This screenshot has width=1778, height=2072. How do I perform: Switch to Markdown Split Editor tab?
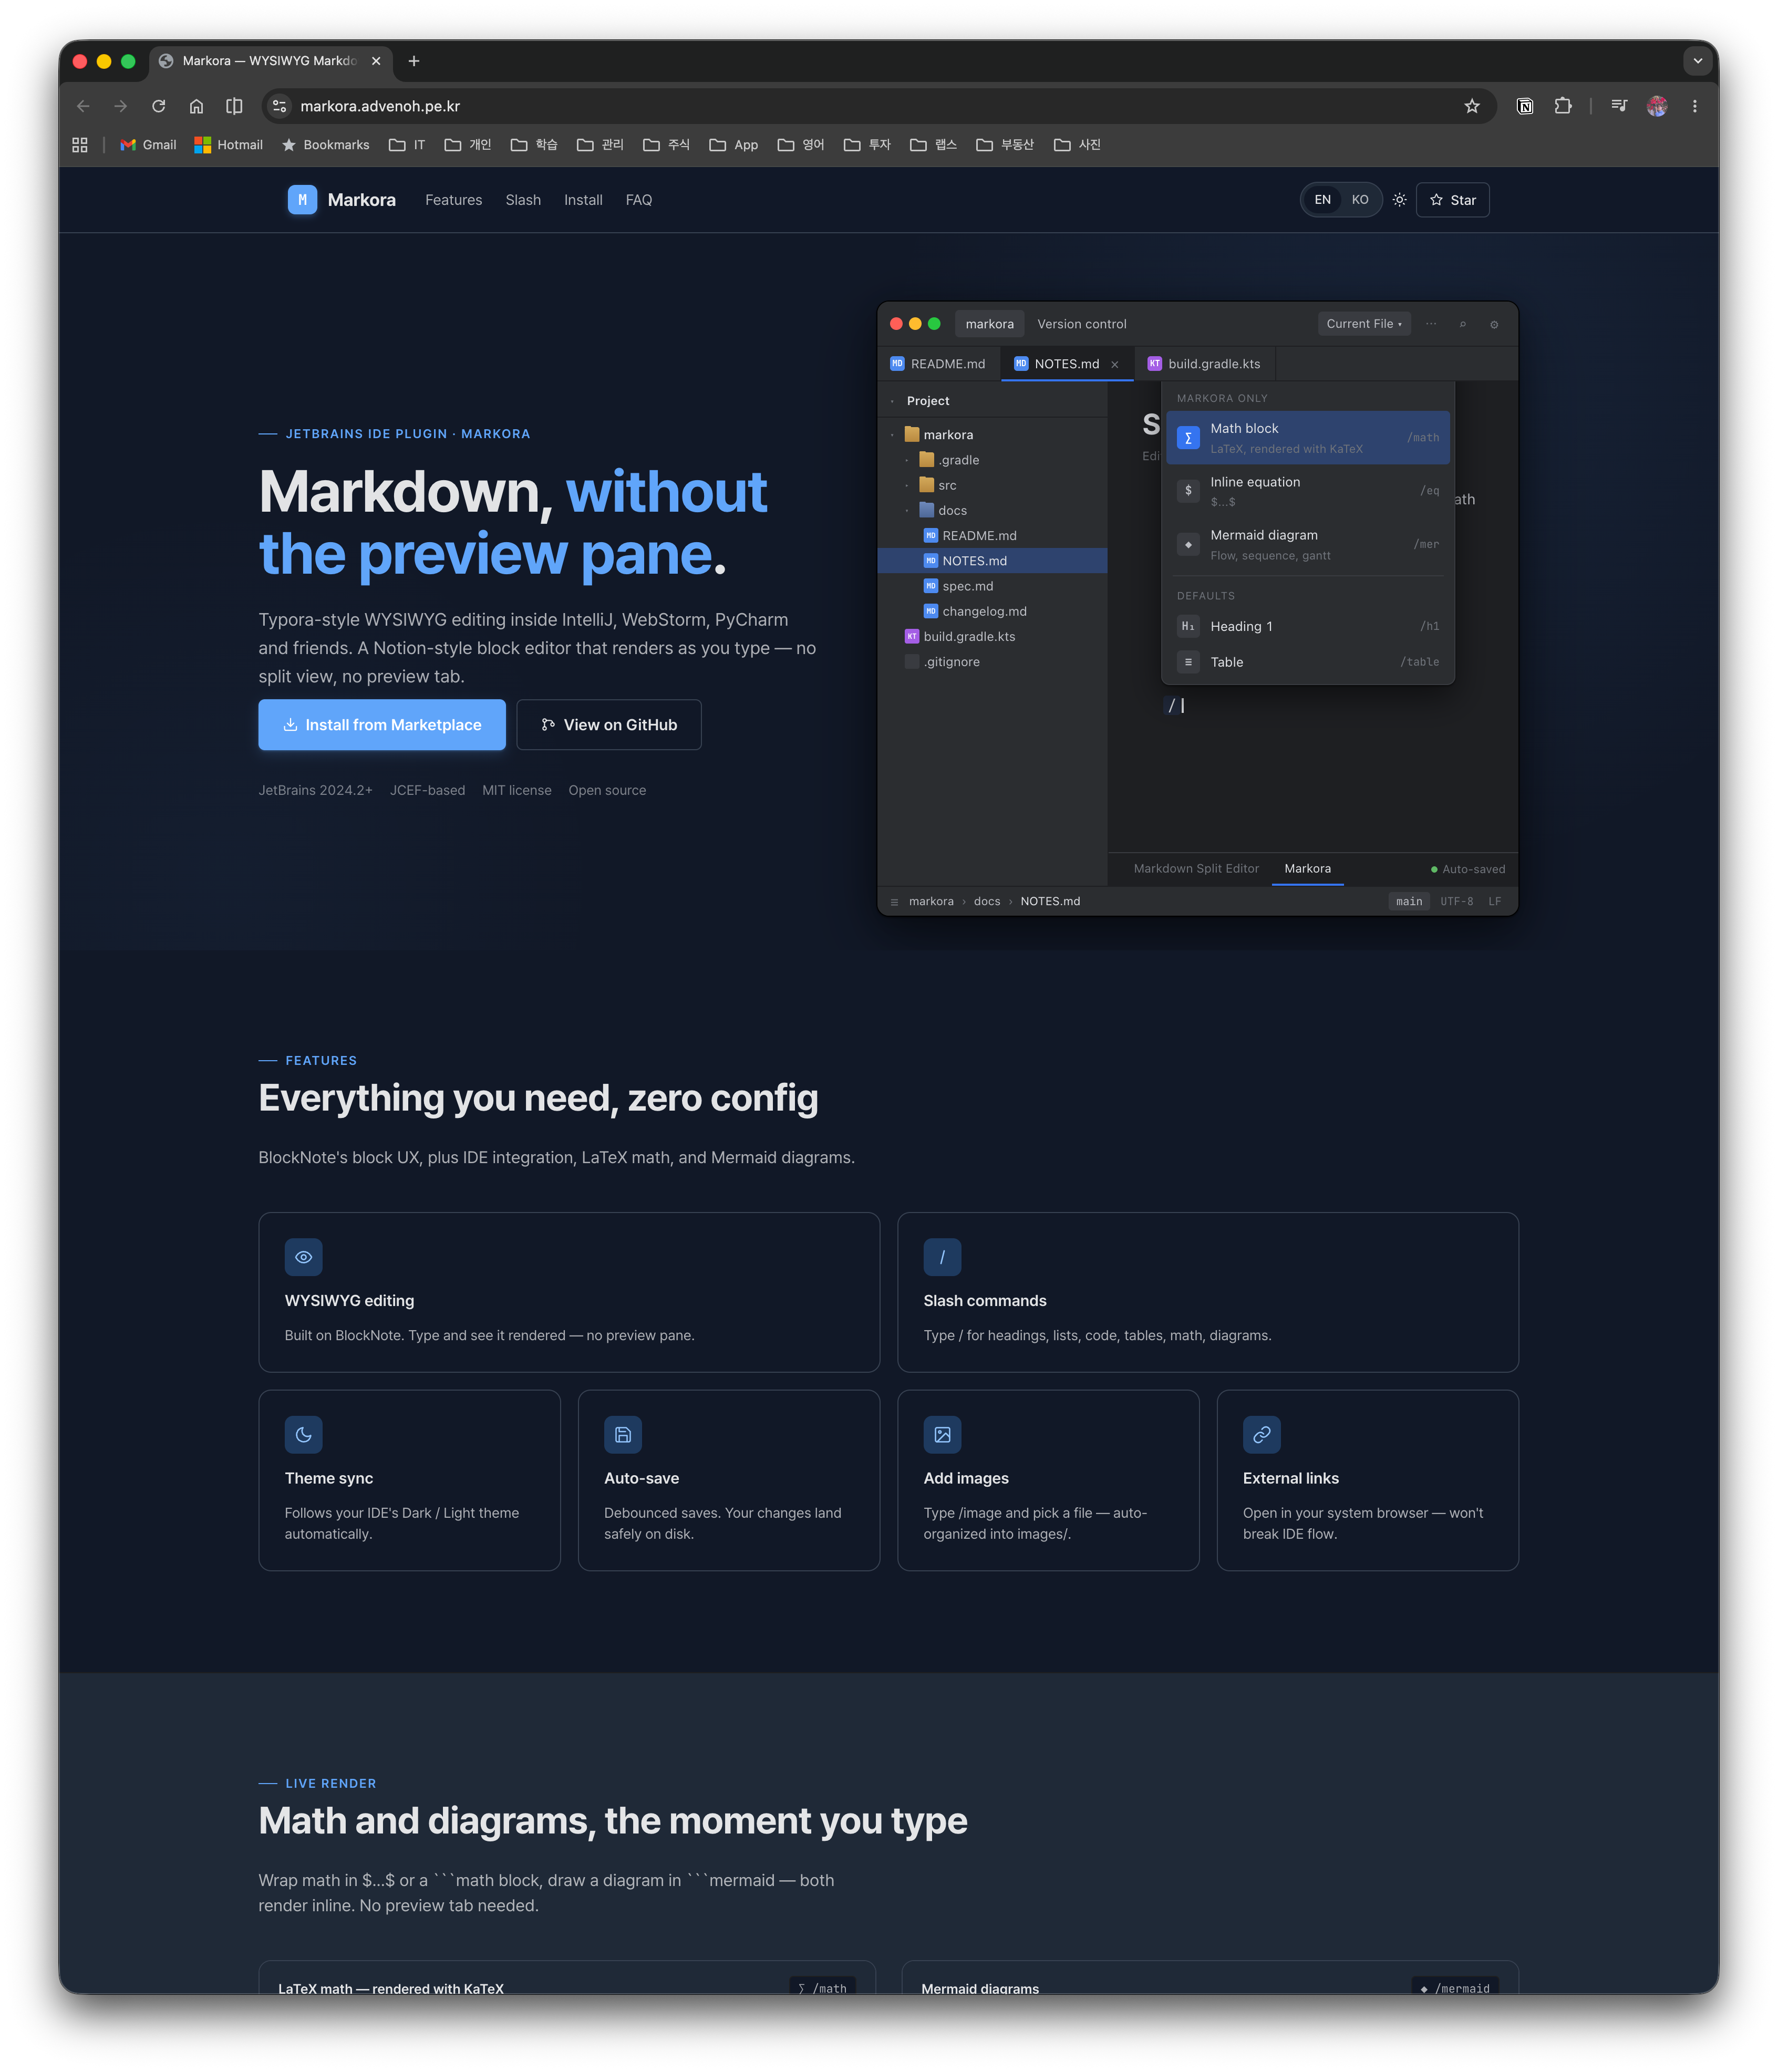1196,869
